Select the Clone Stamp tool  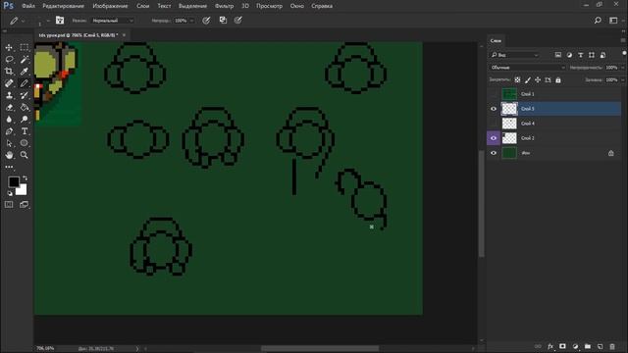click(9, 95)
